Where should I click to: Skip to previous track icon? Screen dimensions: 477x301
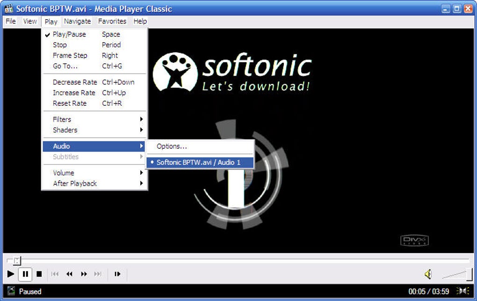(x=55, y=274)
